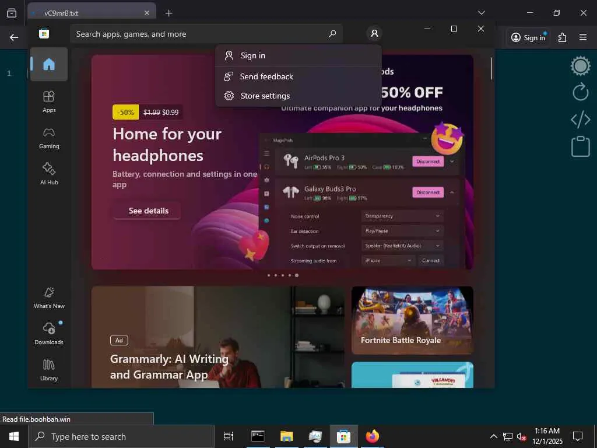This screenshot has height=448, width=597.
Task: Click the network tray icon
Action: point(508,436)
